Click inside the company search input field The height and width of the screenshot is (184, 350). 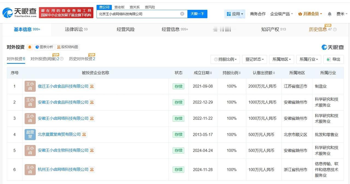pyautogui.click(x=137, y=14)
